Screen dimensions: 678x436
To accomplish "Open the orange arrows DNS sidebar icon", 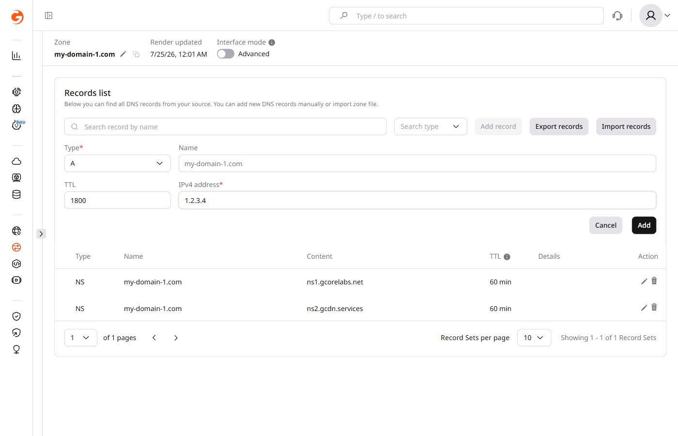I will pos(16,247).
